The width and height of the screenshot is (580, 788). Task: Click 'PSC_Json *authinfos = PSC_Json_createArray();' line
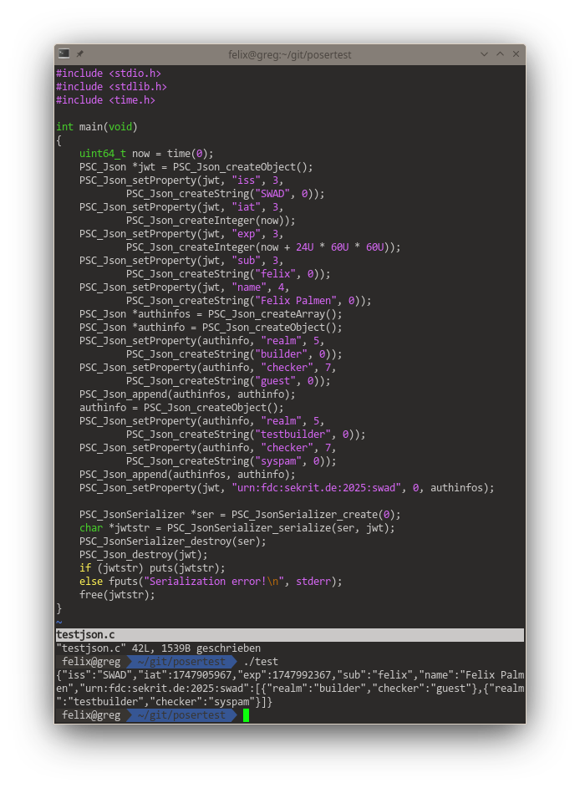coord(211,314)
